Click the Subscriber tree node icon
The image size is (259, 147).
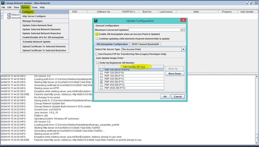(9, 18)
